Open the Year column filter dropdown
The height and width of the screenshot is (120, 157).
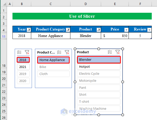[29, 30]
